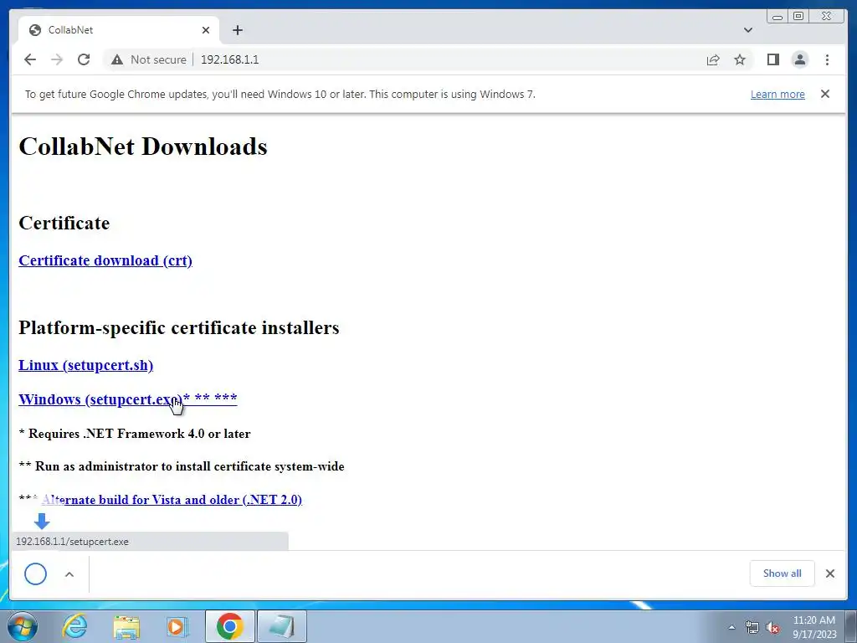Open the Windows Start menu

tap(22, 626)
